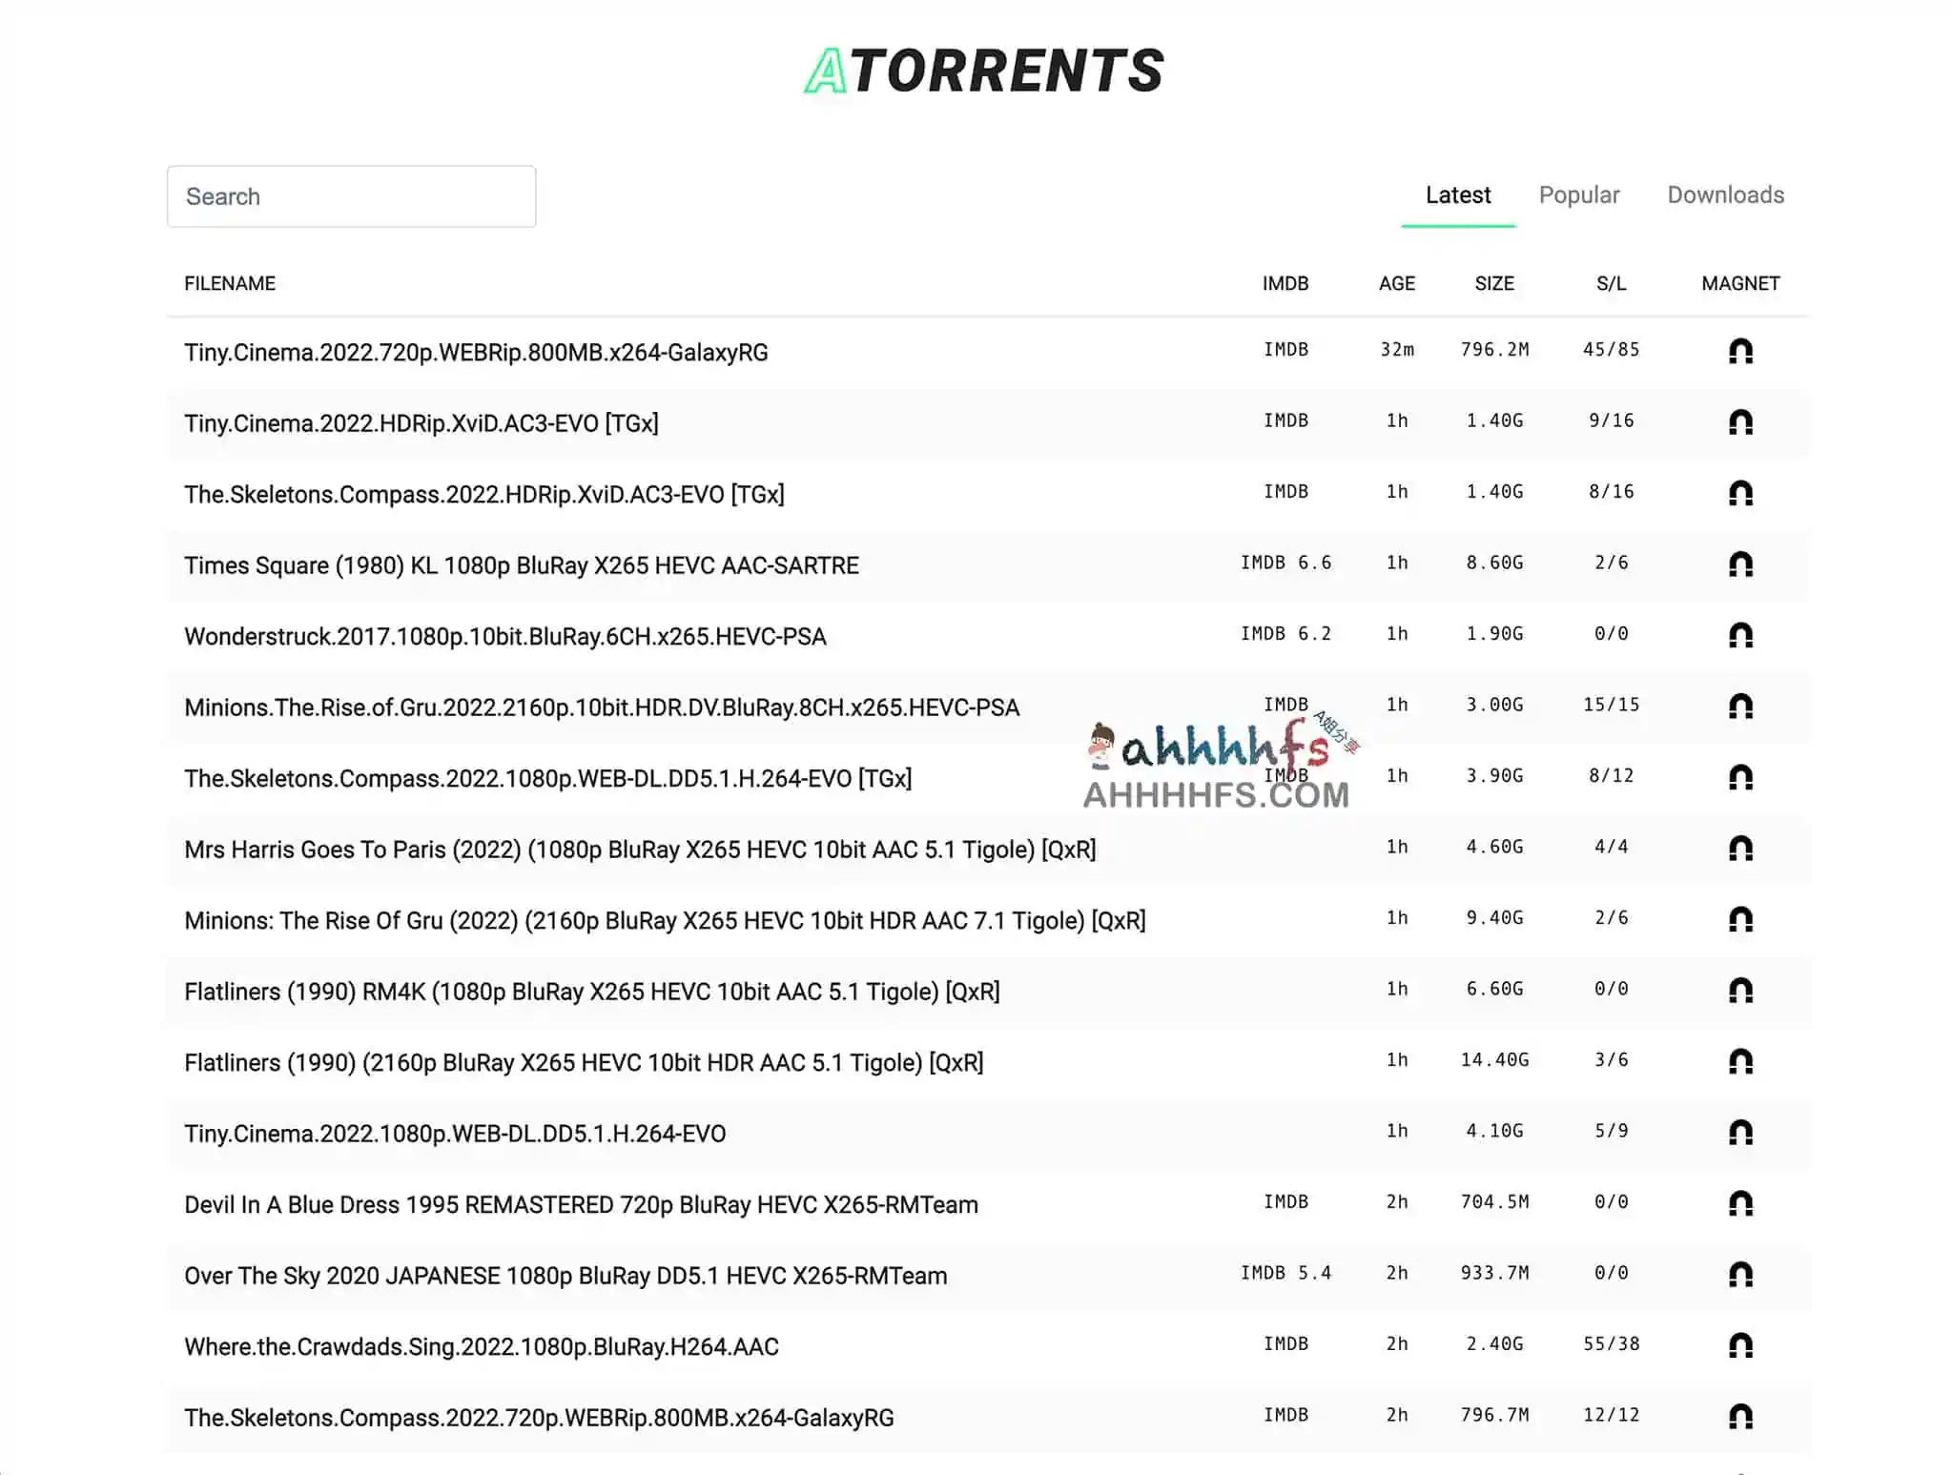The width and height of the screenshot is (1953, 1475).
Task: Open magnet for Minions Rise of Gru HEVC-PSA
Action: pos(1740,707)
